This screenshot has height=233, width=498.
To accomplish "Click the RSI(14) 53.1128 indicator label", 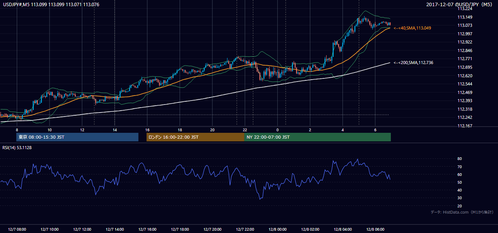I will point(17,148).
